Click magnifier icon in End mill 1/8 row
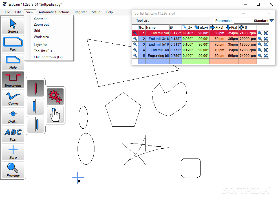Screen dimensions: 278x201 pos(260,33)
